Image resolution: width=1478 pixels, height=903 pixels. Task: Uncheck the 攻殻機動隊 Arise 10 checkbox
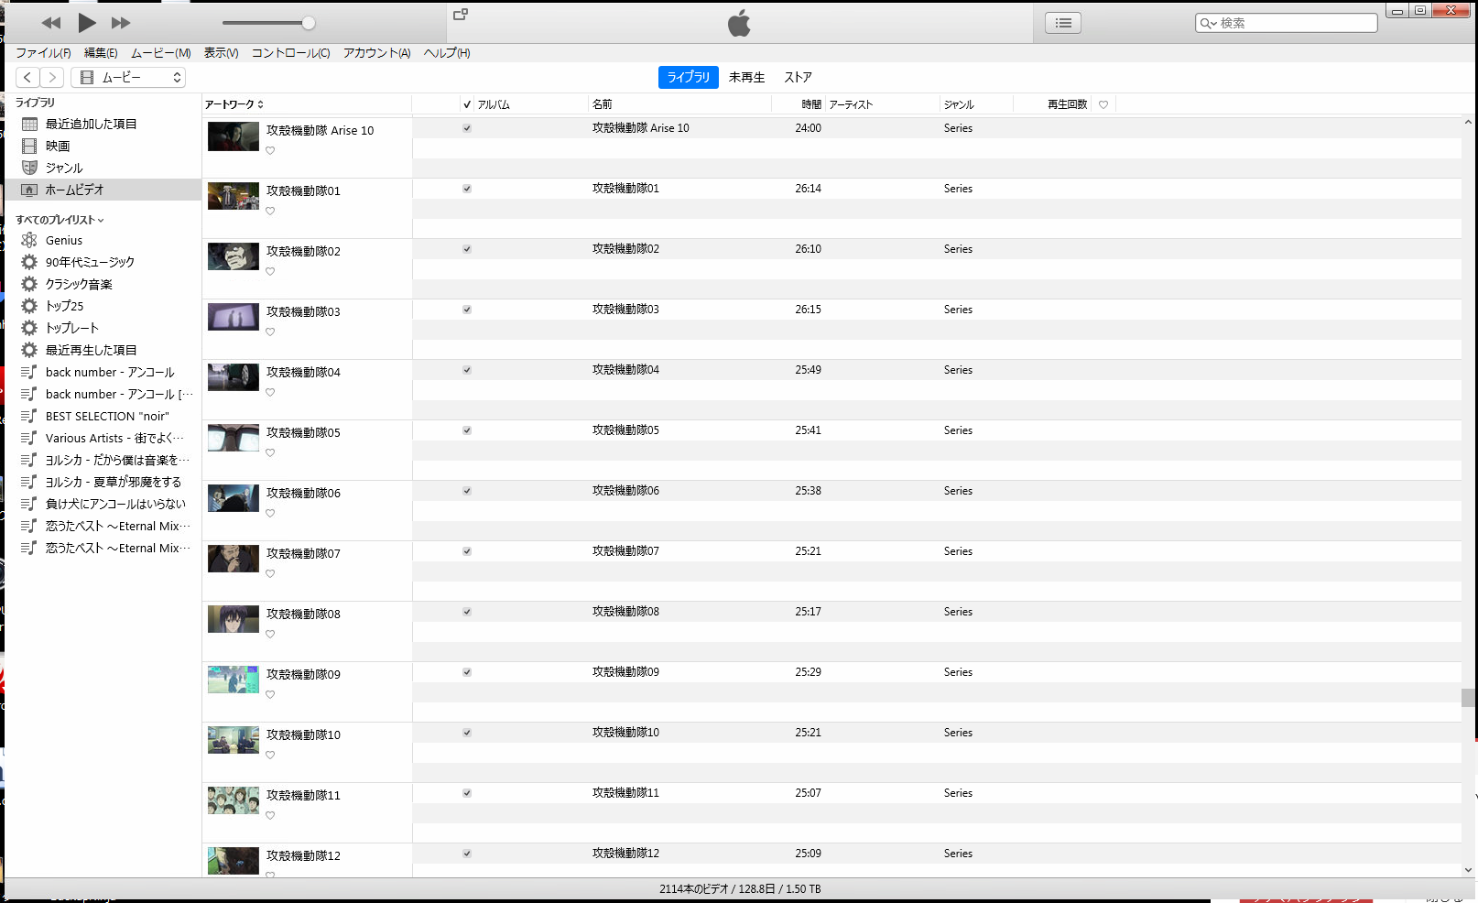[467, 128]
